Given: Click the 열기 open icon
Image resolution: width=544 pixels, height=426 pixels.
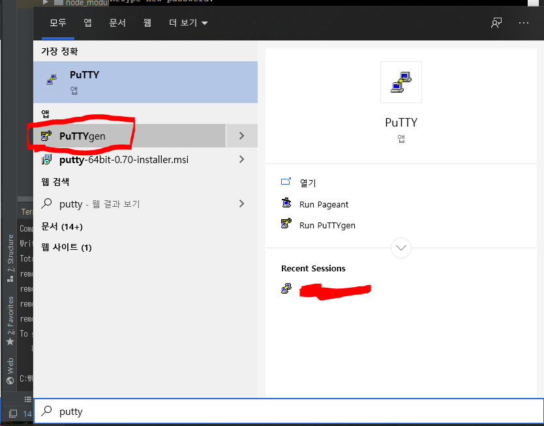Looking at the screenshot, I should (286, 181).
